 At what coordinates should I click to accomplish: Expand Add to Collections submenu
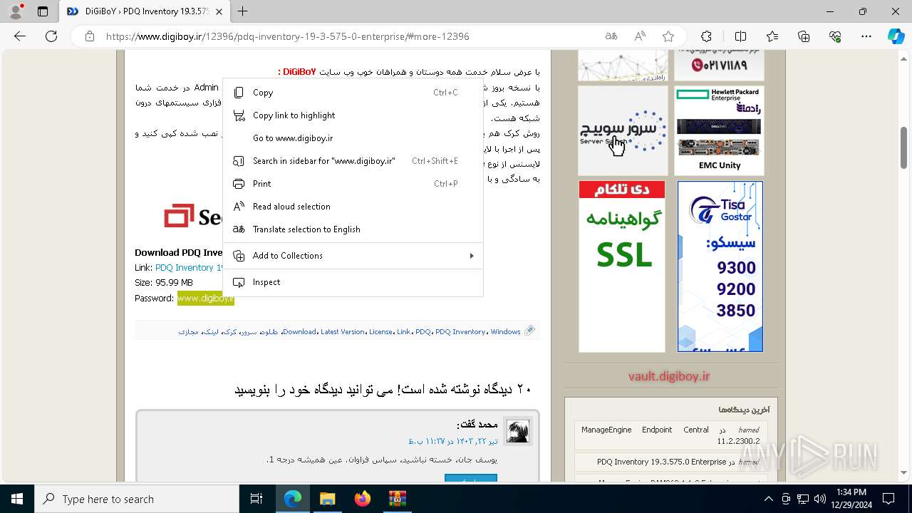click(353, 256)
